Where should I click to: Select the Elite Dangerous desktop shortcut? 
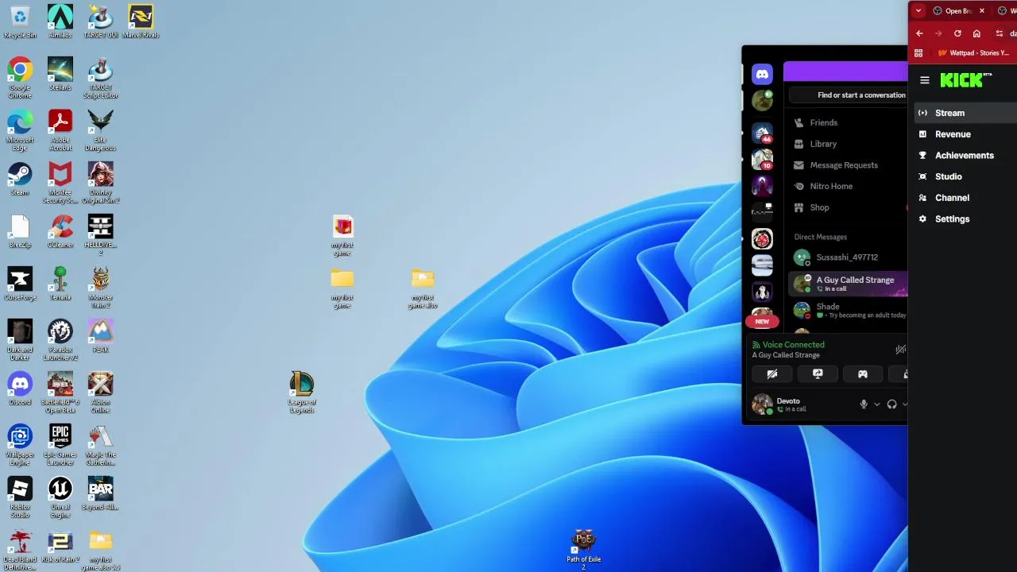(101, 130)
